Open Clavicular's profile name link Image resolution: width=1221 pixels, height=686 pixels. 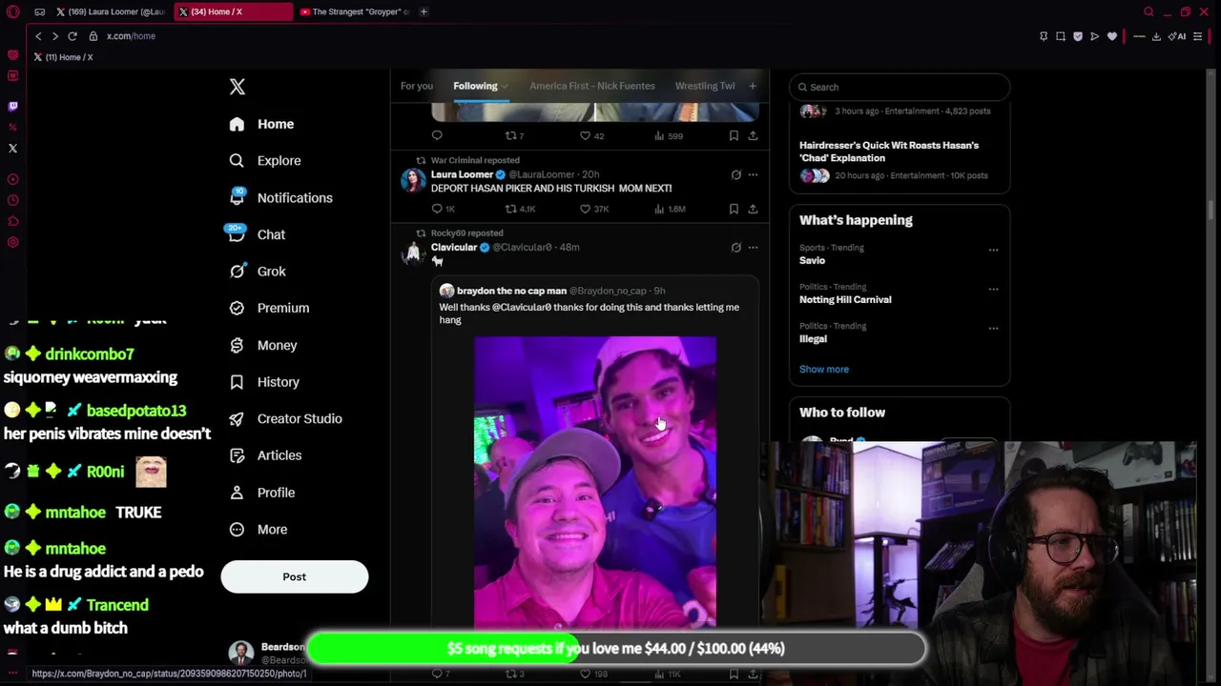tap(454, 248)
